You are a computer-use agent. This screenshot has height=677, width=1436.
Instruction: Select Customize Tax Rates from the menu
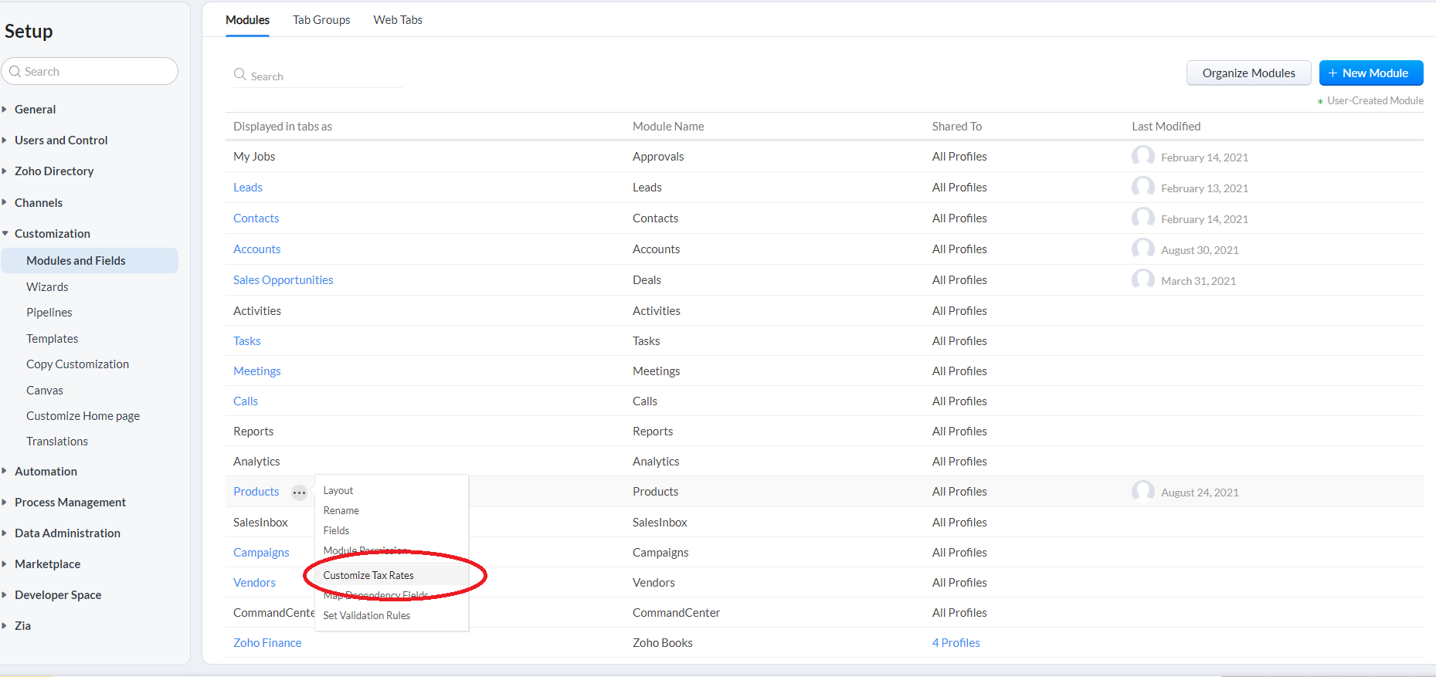pyautogui.click(x=368, y=575)
